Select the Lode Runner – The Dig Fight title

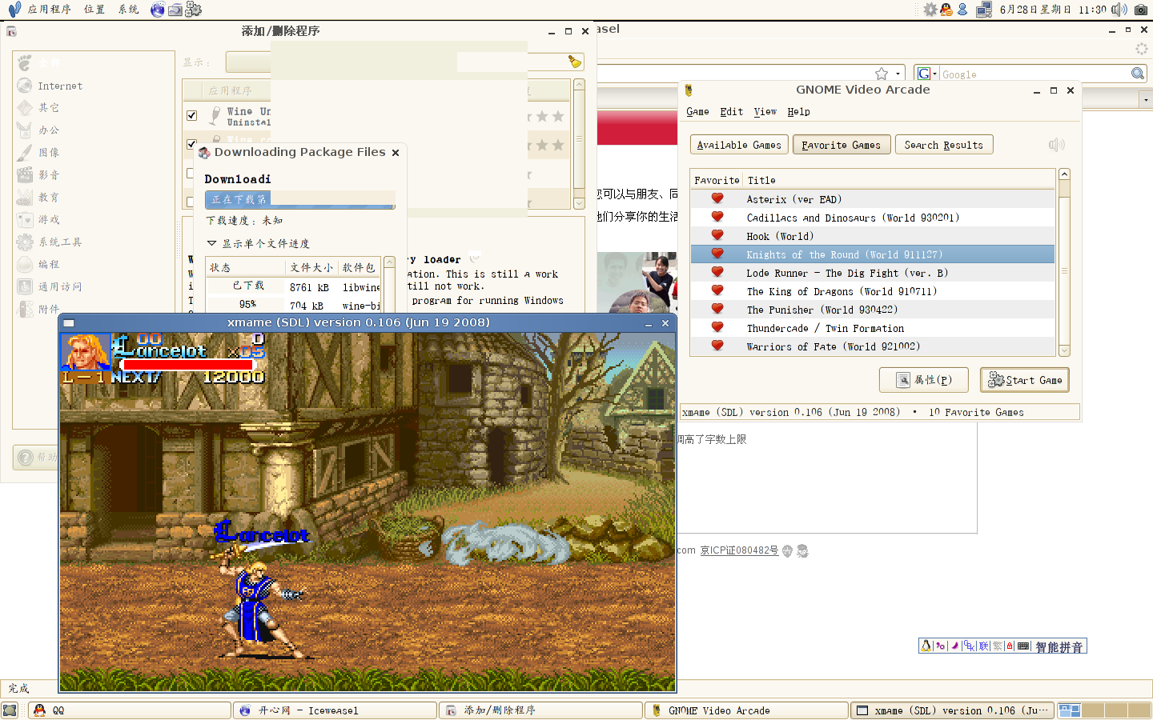point(847,273)
